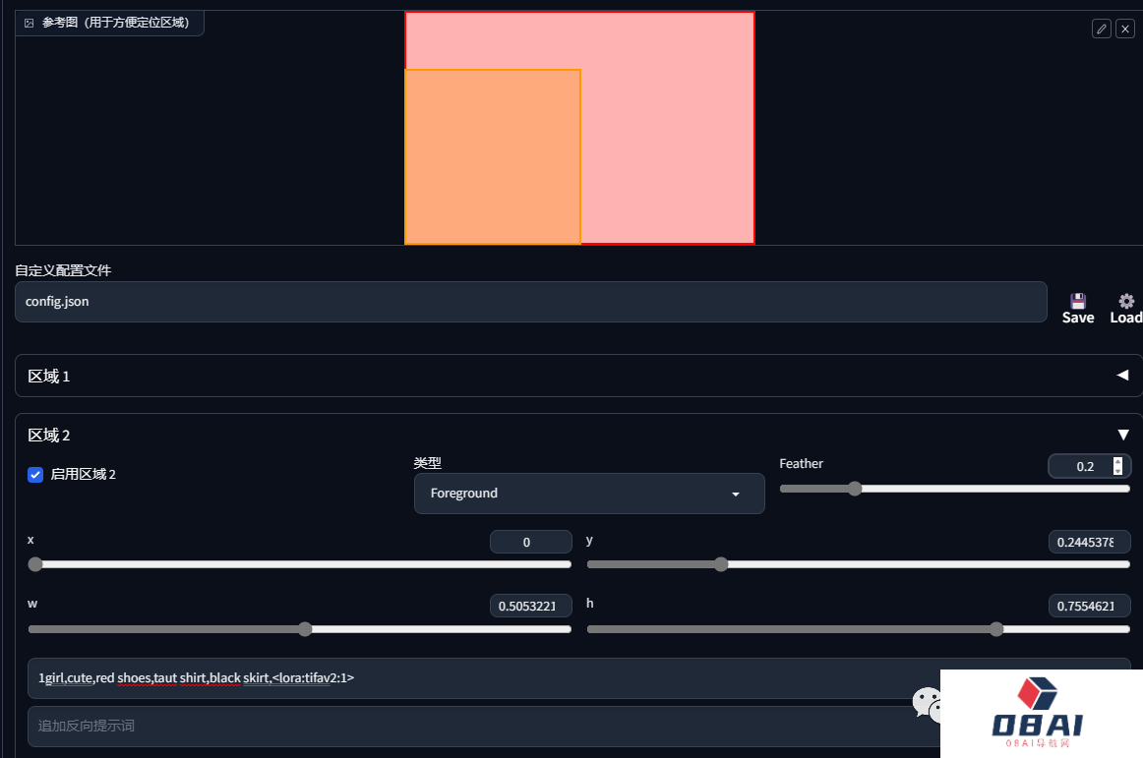Click the 1girl,cute prompt text box

point(472,677)
